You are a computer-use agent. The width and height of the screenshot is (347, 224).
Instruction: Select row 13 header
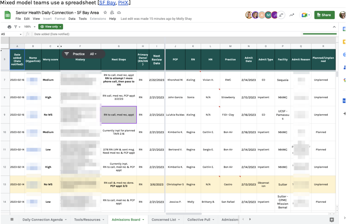click(x=4, y=184)
